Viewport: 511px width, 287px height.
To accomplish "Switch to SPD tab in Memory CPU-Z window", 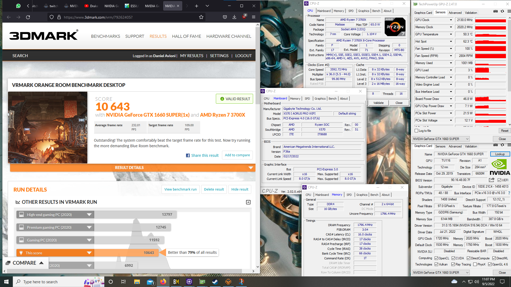I will [x=349, y=195].
